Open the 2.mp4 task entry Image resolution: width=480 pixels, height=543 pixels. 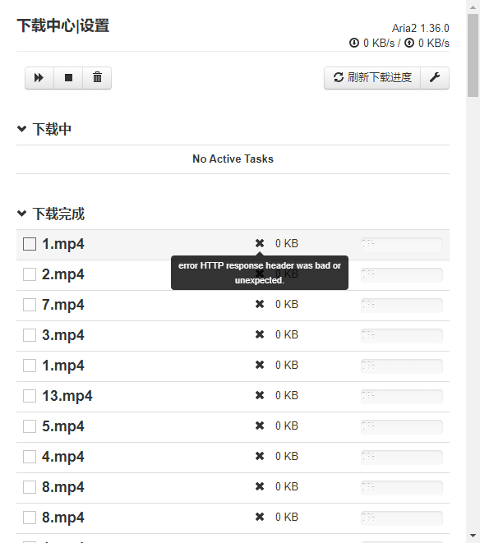pyautogui.click(x=62, y=274)
